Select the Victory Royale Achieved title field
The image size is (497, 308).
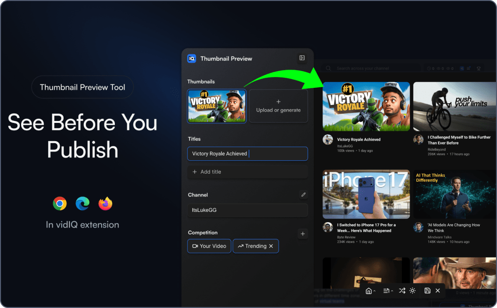tap(248, 154)
